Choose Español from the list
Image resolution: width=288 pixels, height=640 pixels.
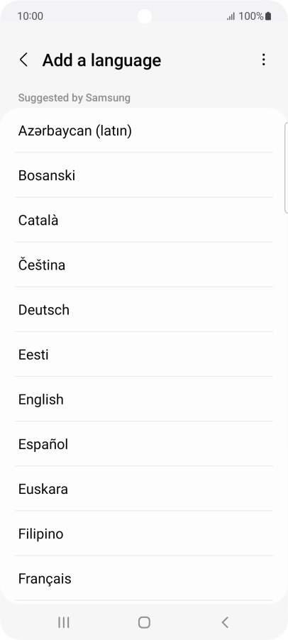(x=144, y=443)
